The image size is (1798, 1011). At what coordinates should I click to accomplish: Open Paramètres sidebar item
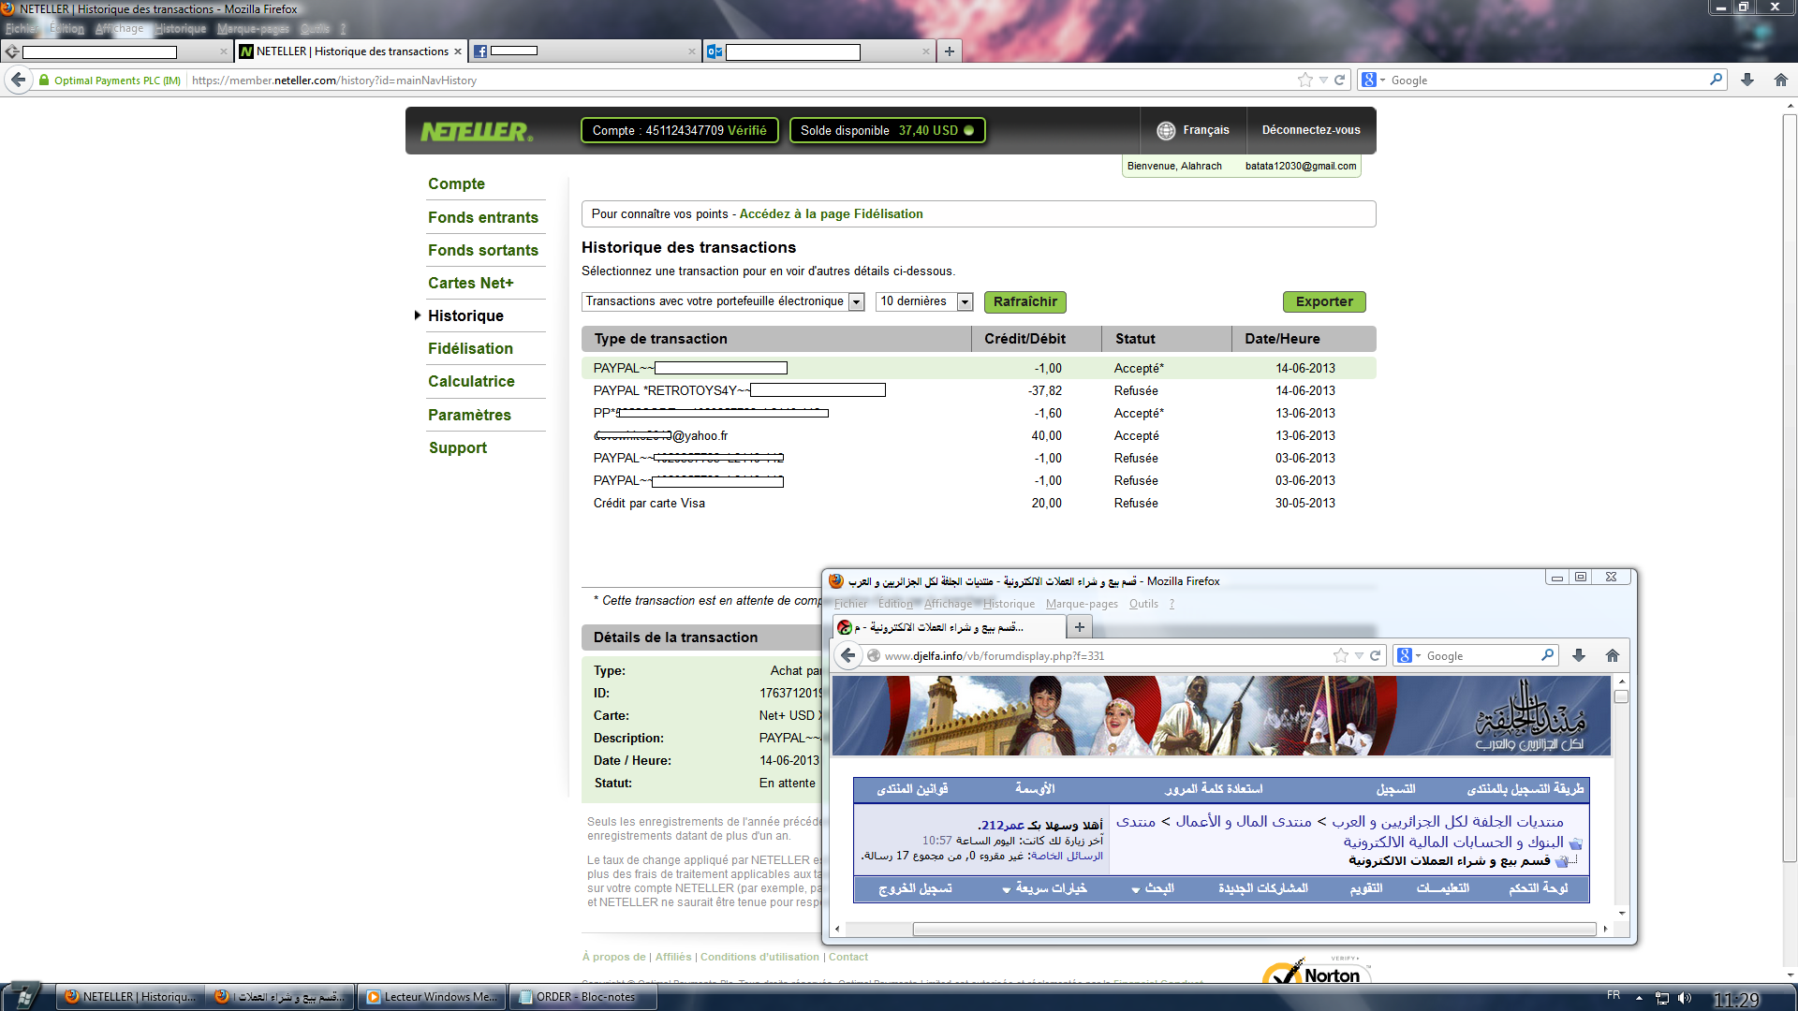point(469,415)
